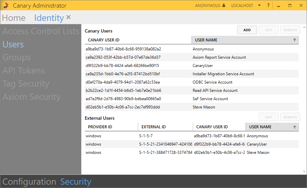307x188 pixels.
Task: Open API Tokens in the sidebar
Action: coord(24,71)
